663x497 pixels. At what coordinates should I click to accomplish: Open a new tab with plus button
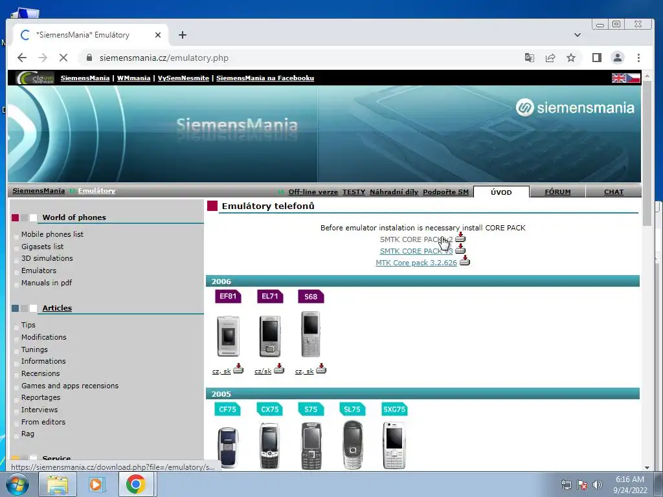(x=182, y=35)
